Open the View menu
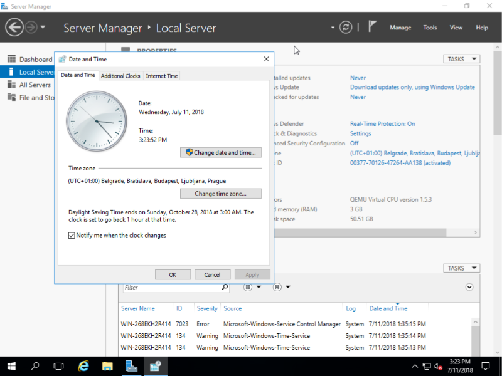 pos(456,28)
